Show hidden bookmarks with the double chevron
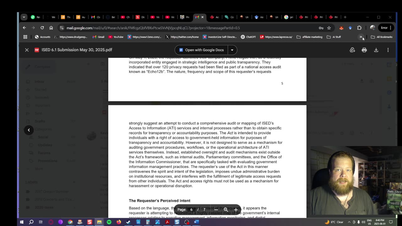The height and width of the screenshot is (226, 402). click(361, 37)
